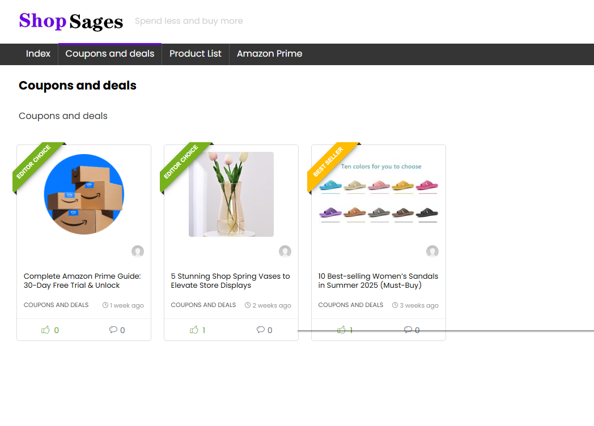Select the Index menu item
Image resolution: width=594 pixels, height=426 pixels.
(38, 54)
